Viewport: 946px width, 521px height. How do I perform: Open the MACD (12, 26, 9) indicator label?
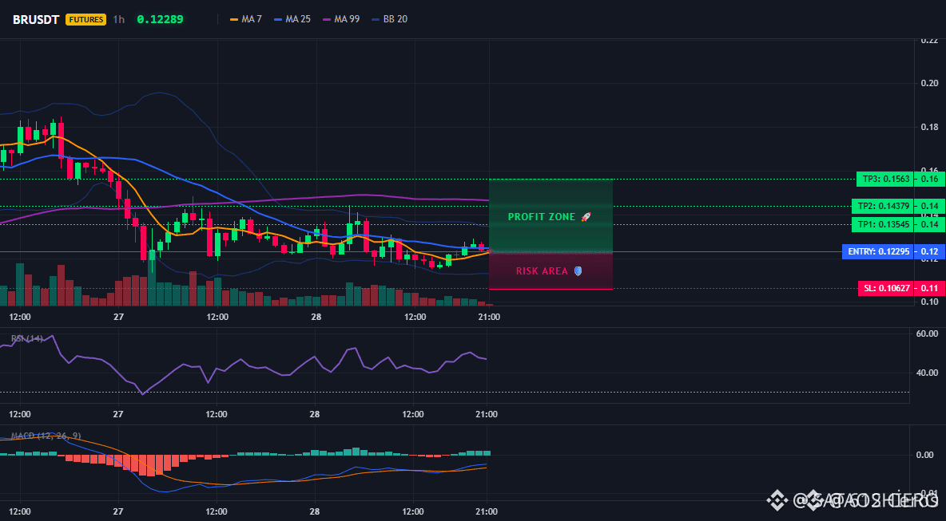(x=46, y=436)
